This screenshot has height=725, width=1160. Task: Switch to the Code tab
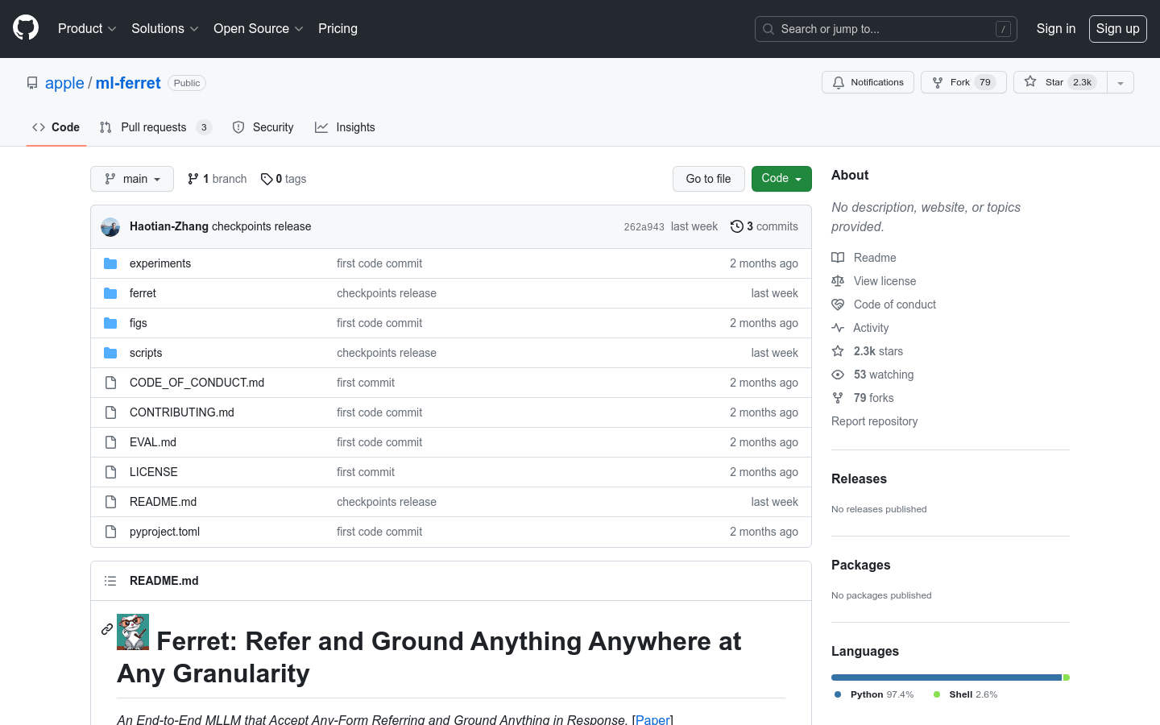click(56, 127)
